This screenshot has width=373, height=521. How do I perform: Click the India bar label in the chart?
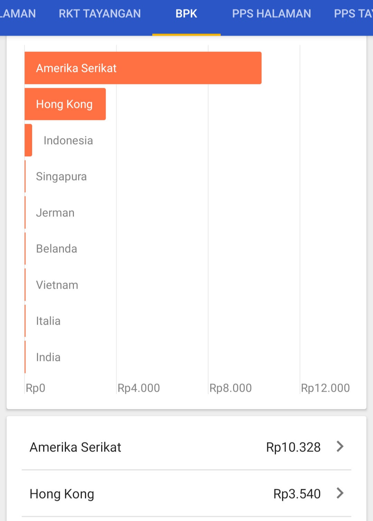point(48,357)
